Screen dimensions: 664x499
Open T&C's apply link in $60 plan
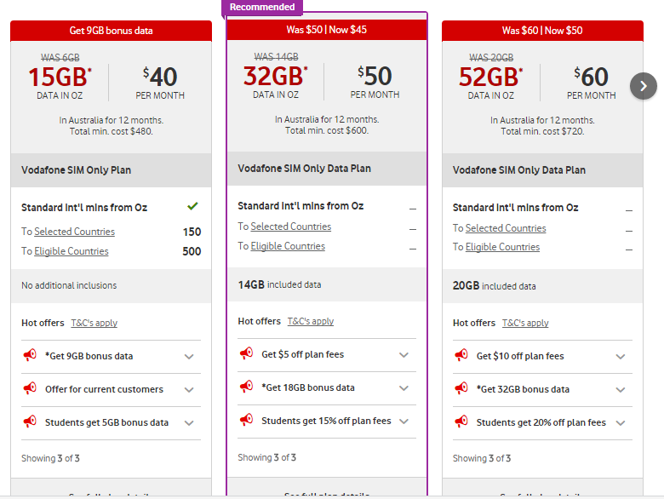pos(525,323)
